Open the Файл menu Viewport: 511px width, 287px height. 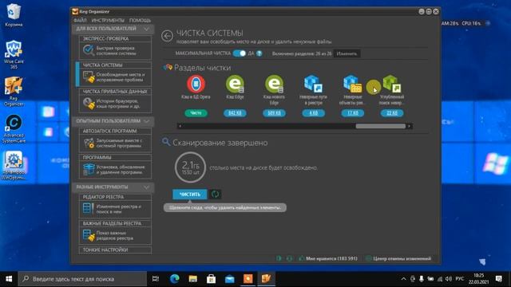pyautogui.click(x=80, y=20)
